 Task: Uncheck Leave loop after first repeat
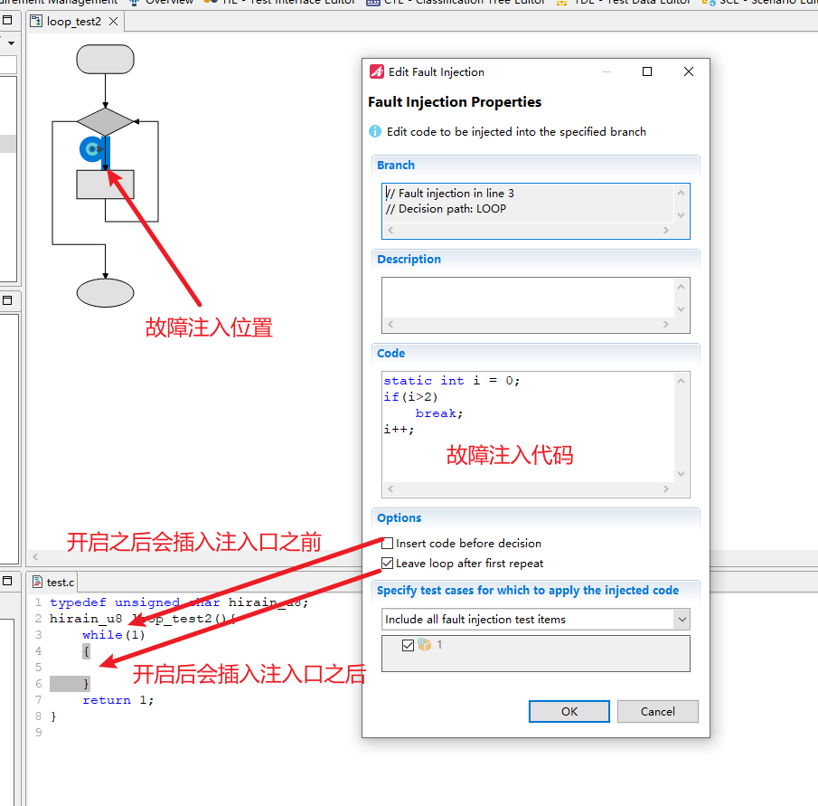pos(387,564)
